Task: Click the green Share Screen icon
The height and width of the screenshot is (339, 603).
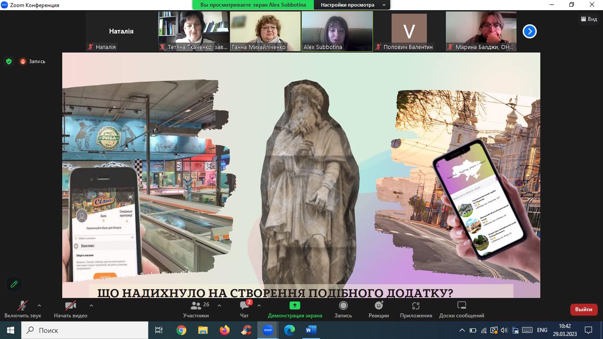Action: (294, 305)
